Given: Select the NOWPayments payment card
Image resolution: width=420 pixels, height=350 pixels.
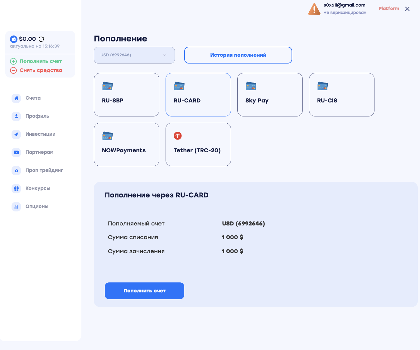Looking at the screenshot, I should 126,144.
